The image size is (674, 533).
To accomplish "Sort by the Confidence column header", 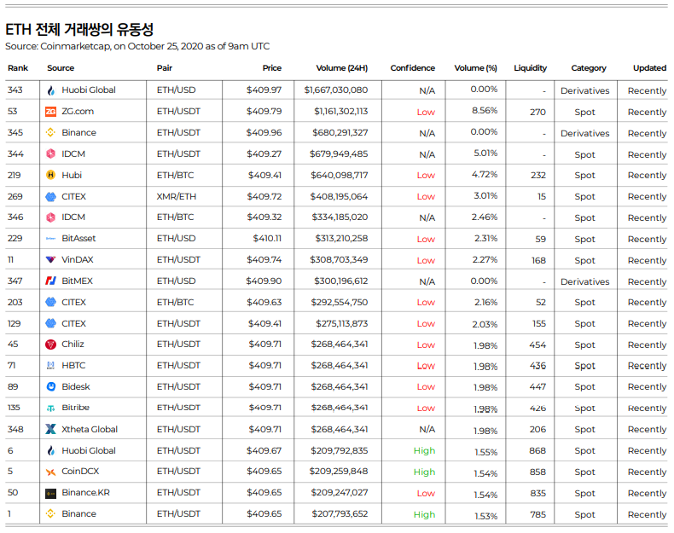I will 413,68.
